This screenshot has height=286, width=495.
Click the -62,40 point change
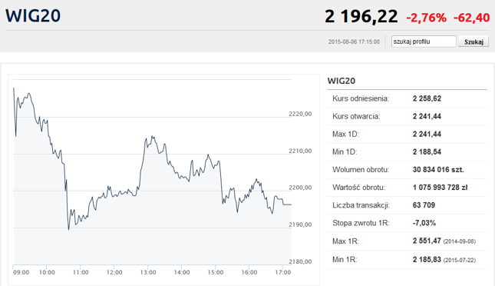tap(472, 18)
